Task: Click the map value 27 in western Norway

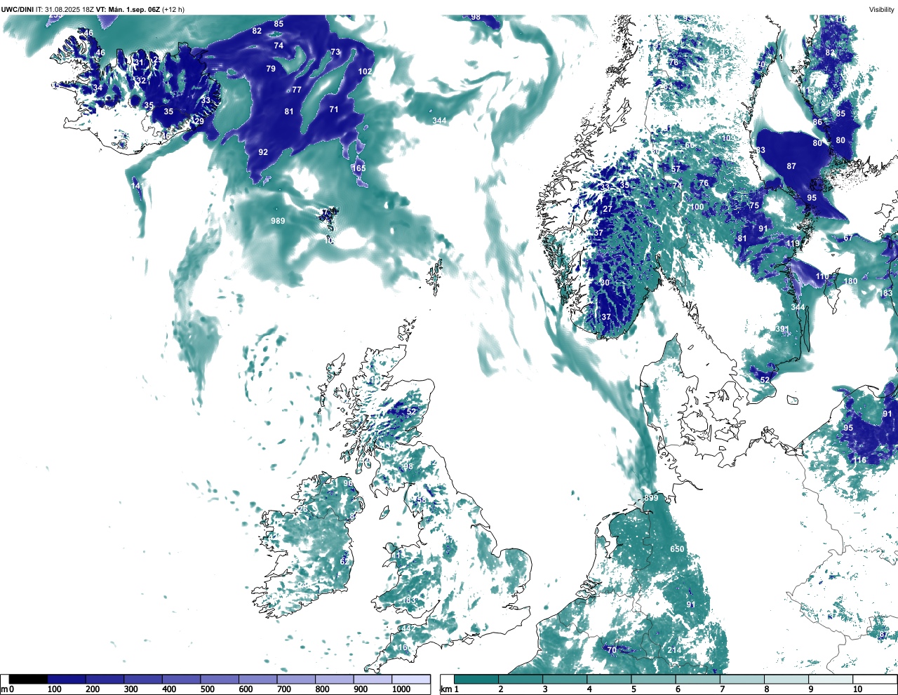Action: 608,209
